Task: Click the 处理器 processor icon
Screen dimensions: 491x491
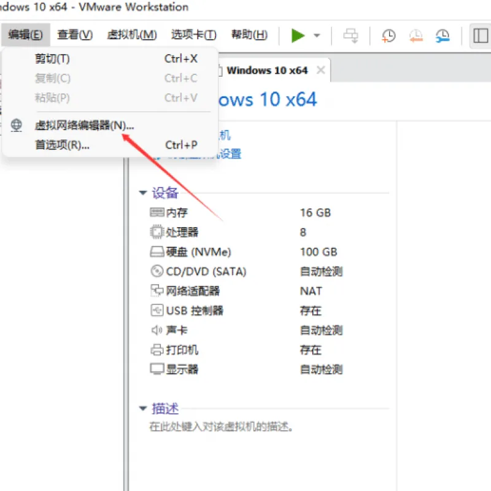Action: pos(157,232)
